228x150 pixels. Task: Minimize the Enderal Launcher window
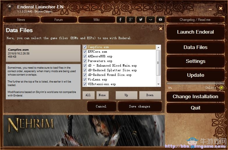210,9
